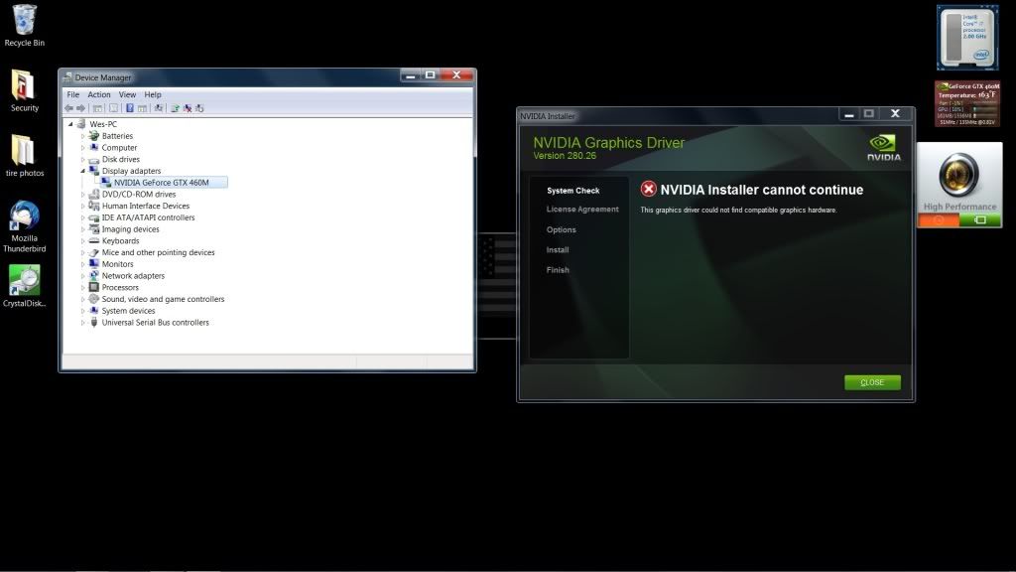This screenshot has height=572, width=1016.
Task: Click the High Performance power dial gadget
Action: pos(959,175)
